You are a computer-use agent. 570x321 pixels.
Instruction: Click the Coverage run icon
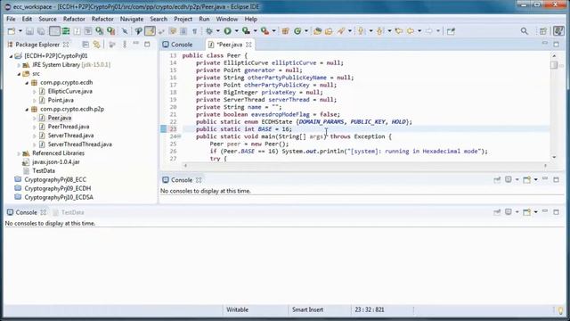(246, 31)
